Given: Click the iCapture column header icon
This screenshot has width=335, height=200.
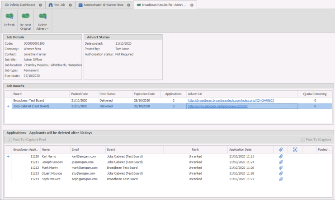Looking at the screenshot, I should coord(295,149).
